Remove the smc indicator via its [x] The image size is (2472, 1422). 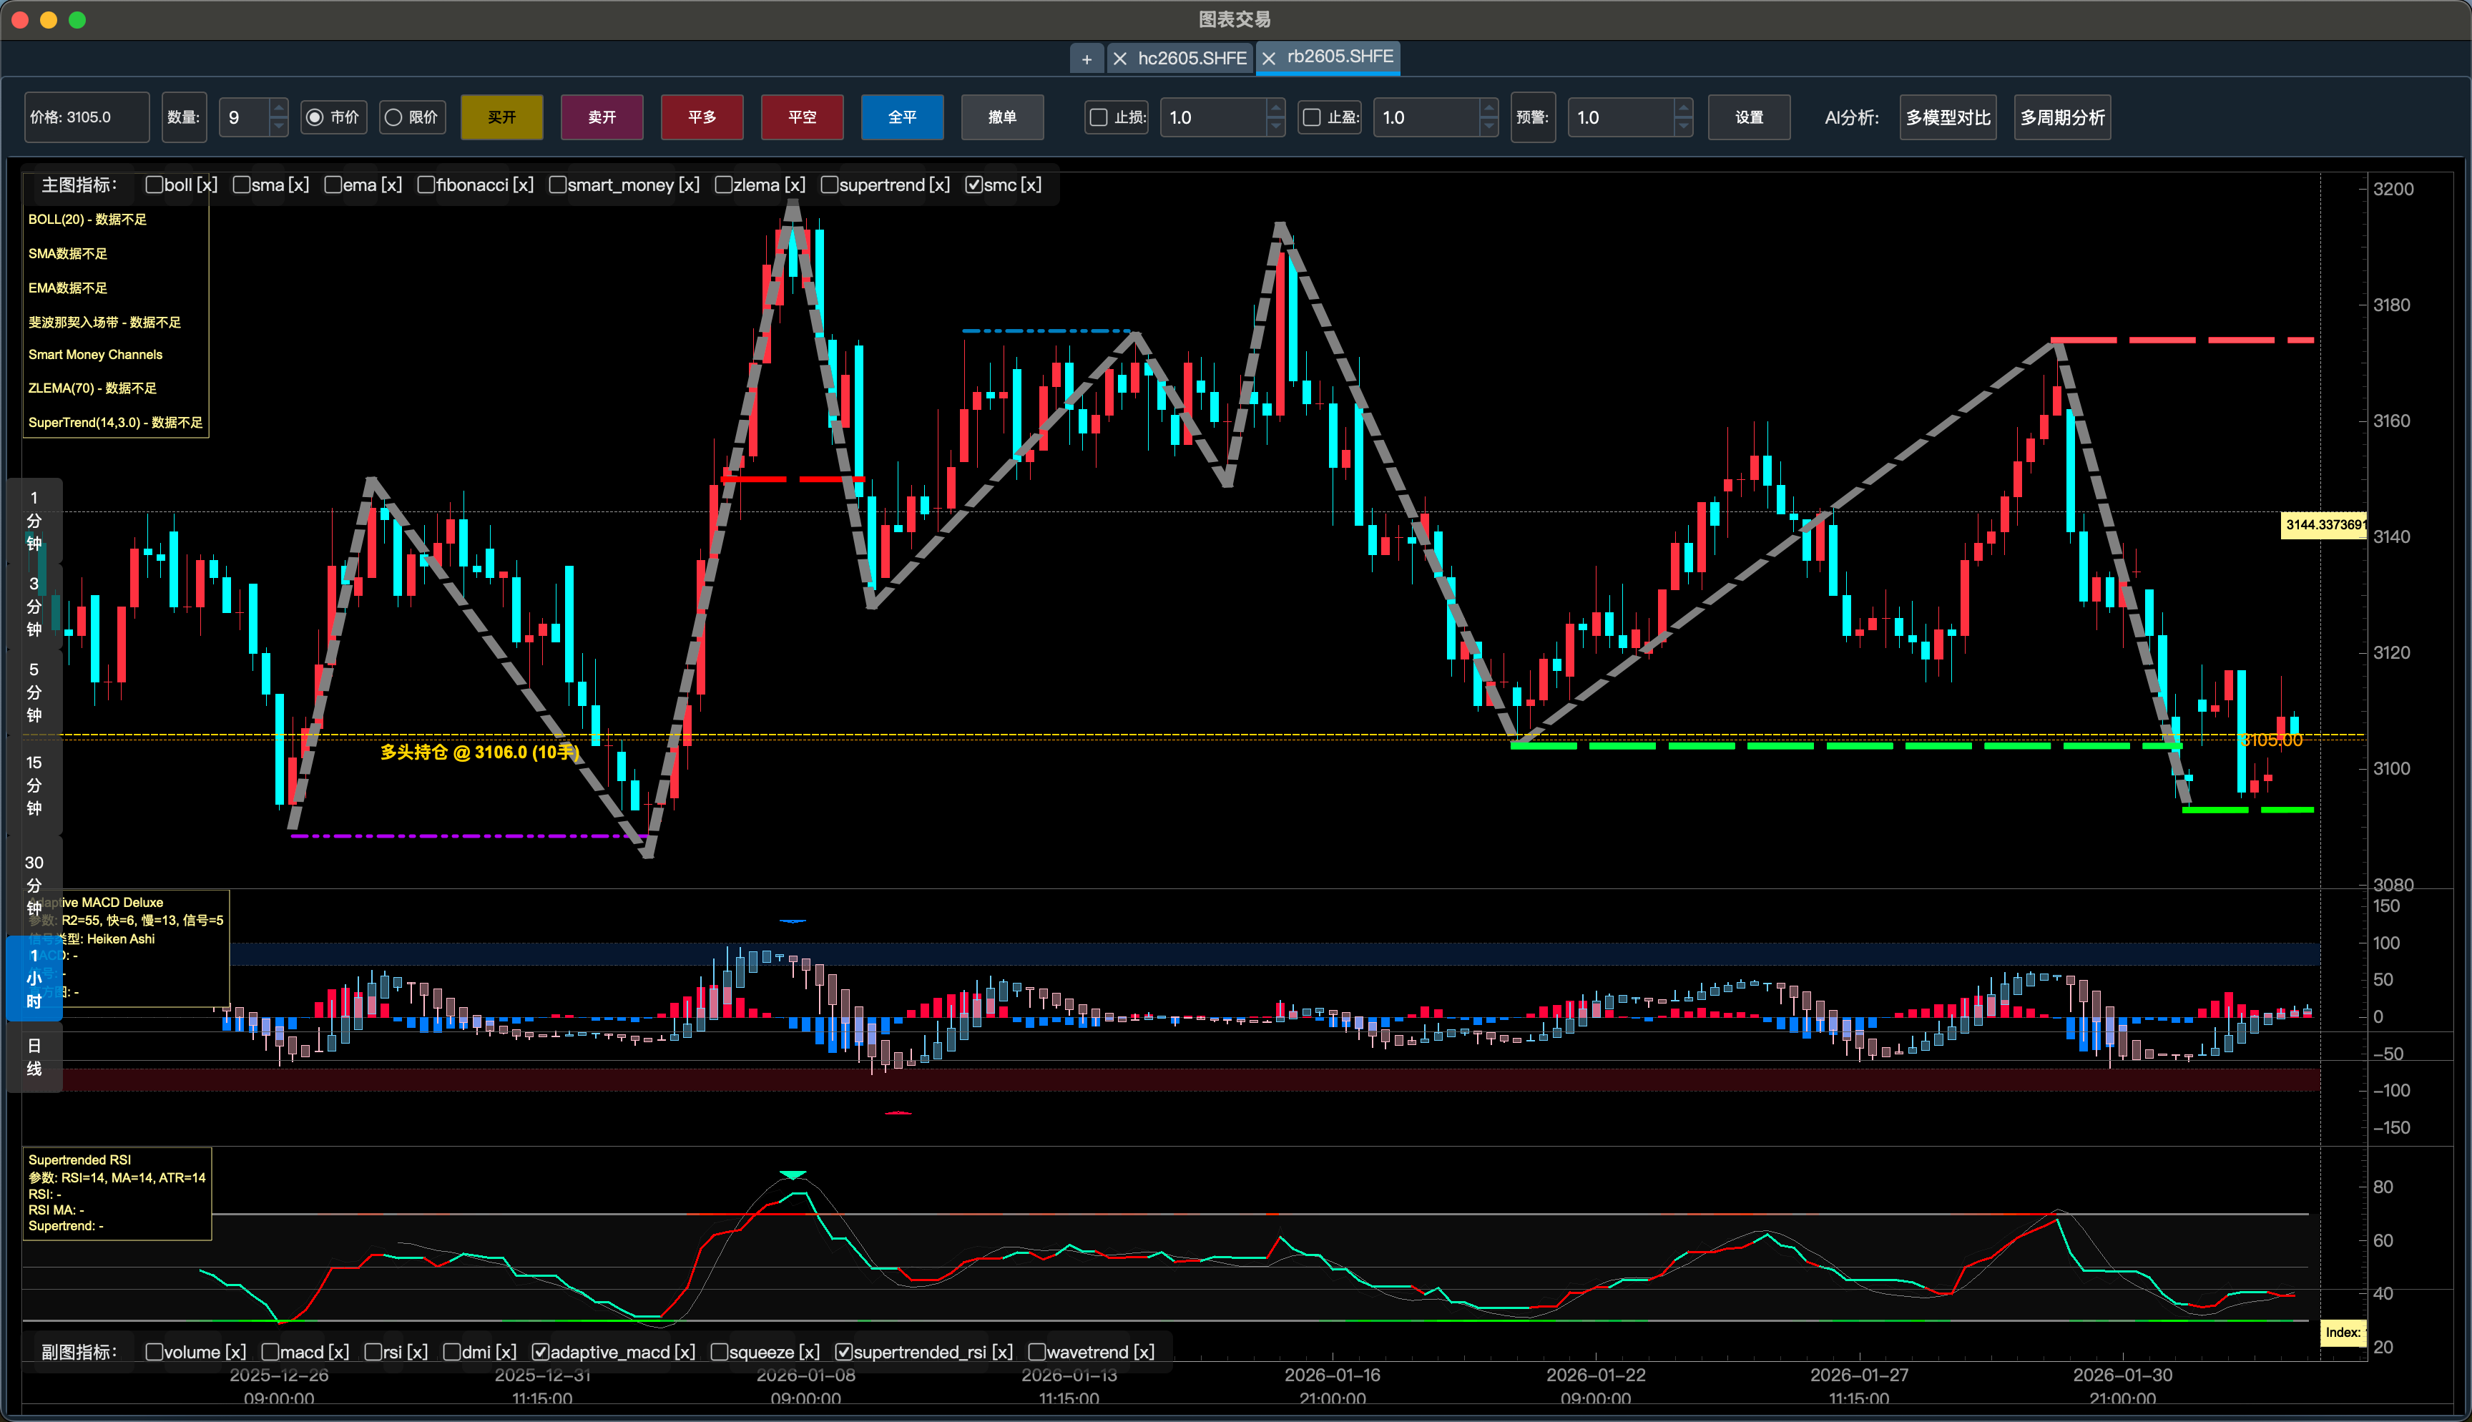(x=1030, y=185)
